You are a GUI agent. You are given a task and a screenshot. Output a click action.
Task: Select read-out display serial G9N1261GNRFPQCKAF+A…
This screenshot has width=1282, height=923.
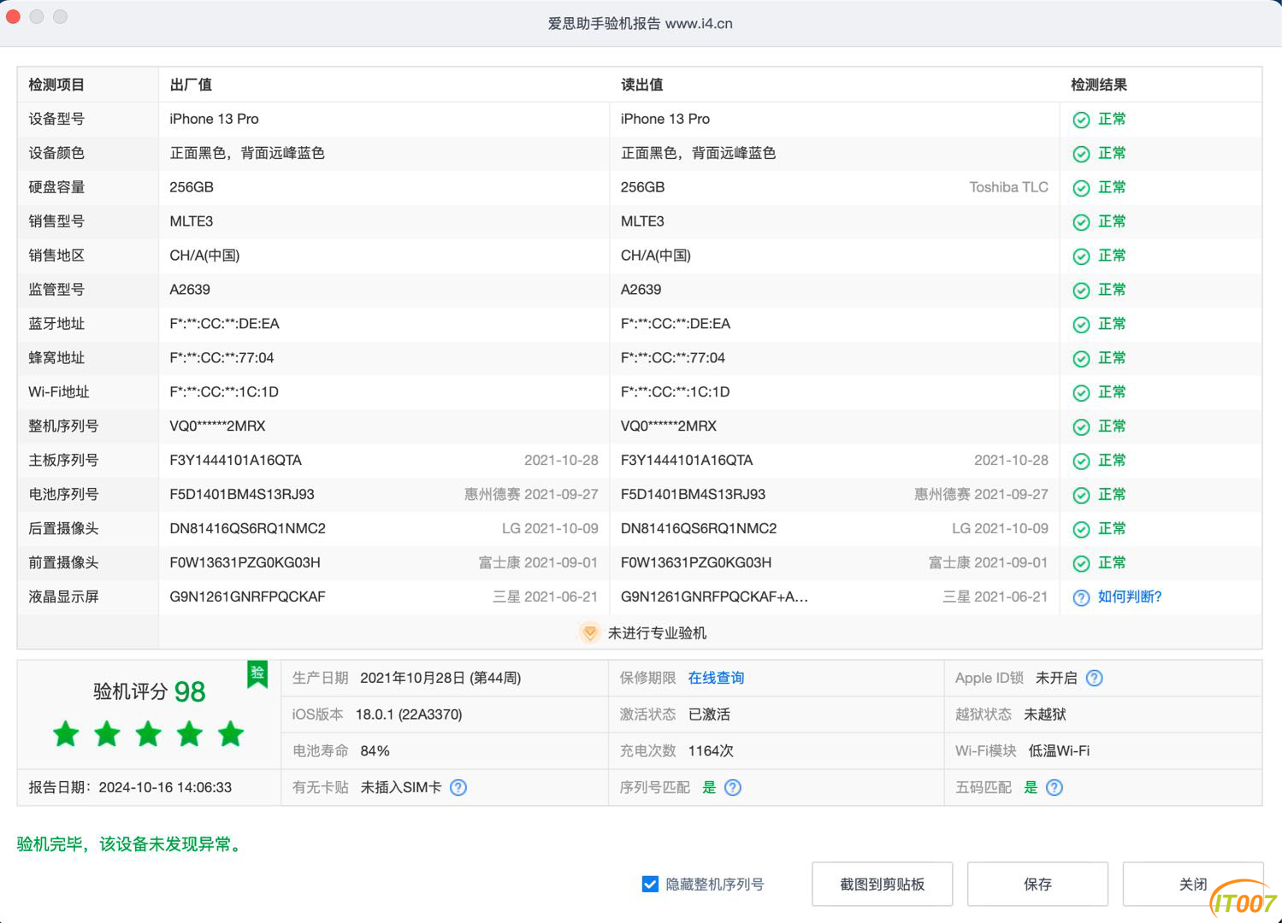714,597
